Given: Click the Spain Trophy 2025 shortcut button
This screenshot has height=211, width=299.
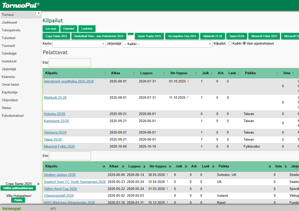Looking at the screenshot, I should tap(149, 36).
